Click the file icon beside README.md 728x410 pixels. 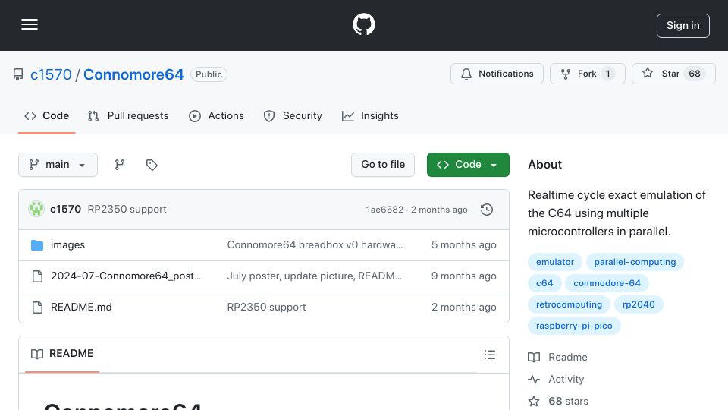click(37, 307)
